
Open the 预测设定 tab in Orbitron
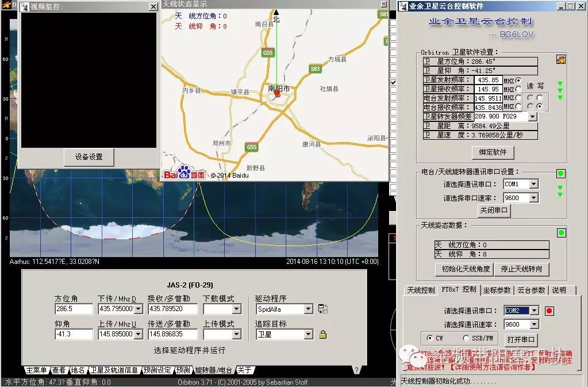(157, 370)
